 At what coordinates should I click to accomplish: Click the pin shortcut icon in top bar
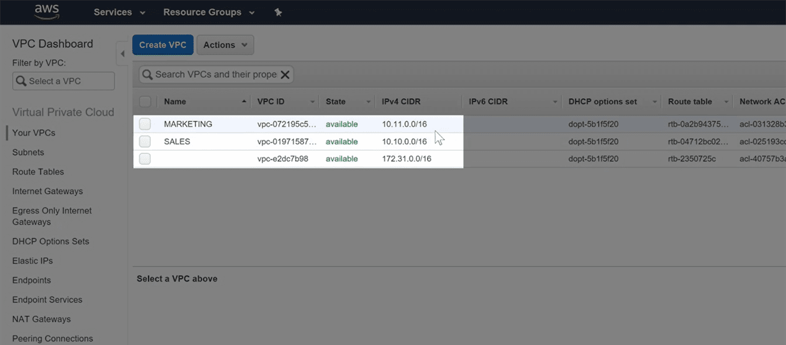tap(278, 12)
